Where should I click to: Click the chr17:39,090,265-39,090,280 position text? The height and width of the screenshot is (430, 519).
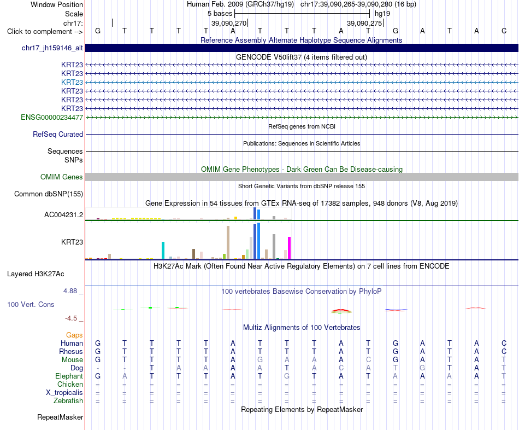coord(358,4)
